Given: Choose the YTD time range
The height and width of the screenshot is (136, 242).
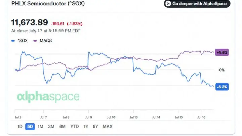Looking at the screenshot, I should (x=75, y=127).
